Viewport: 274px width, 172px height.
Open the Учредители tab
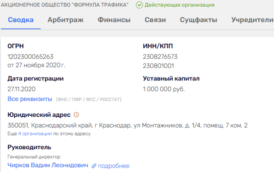(x=252, y=20)
